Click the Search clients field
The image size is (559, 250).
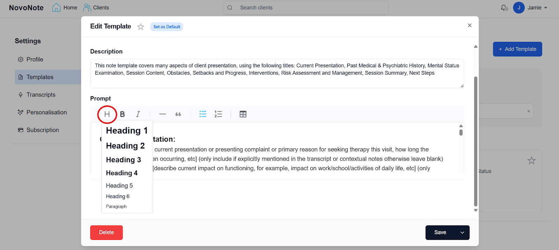pyautogui.click(x=311, y=8)
